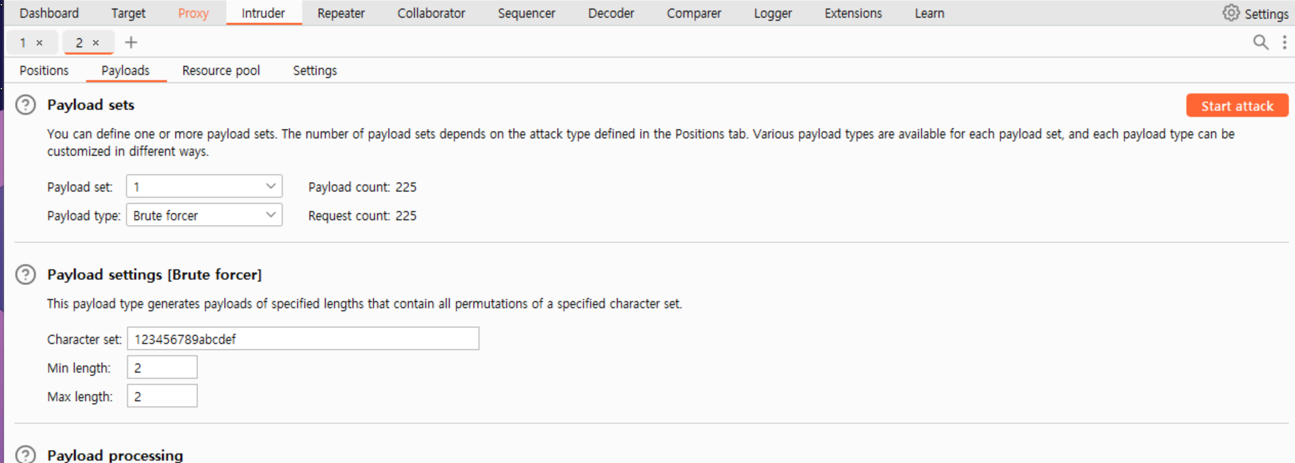
Task: Open the Resource pool sub-tab
Action: click(221, 70)
